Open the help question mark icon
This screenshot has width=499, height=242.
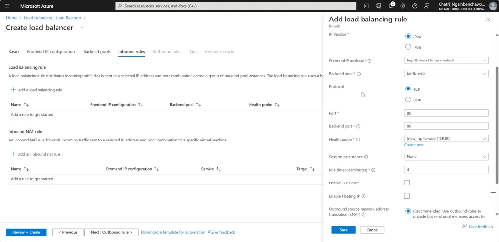coord(415,6)
